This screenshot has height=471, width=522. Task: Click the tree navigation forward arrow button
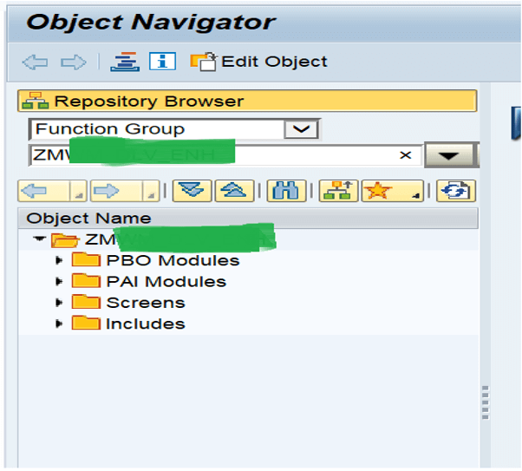coord(125,191)
